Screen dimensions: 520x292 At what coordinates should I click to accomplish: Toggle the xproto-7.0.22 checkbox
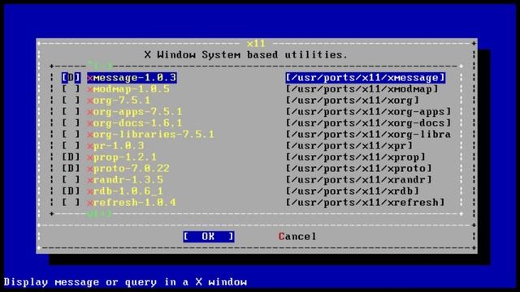(x=71, y=169)
